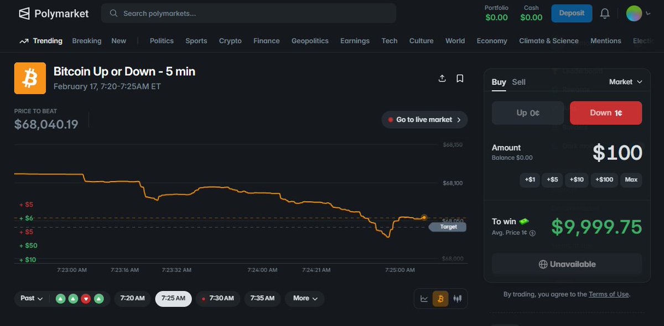Open the Portfolio balance
The height and width of the screenshot is (326, 664).
[x=496, y=13]
